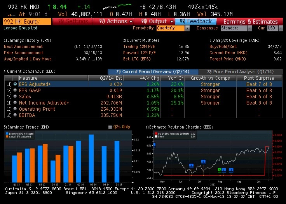Open 3) Analyst Coverage (ANR)
Image resolution: width=286 pixels, height=204 pixels.
[234, 40]
